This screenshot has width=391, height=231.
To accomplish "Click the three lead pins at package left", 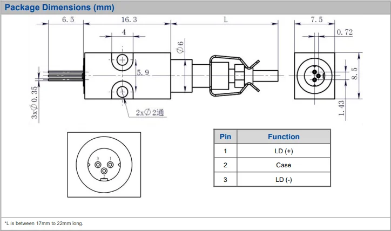I will pos(65,76).
